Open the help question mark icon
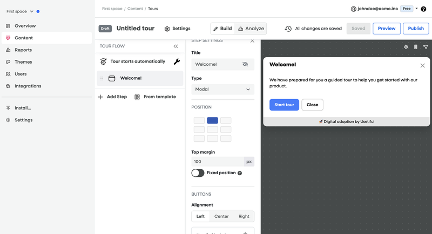Screen dimensions: 432x234 (x=423, y=9)
